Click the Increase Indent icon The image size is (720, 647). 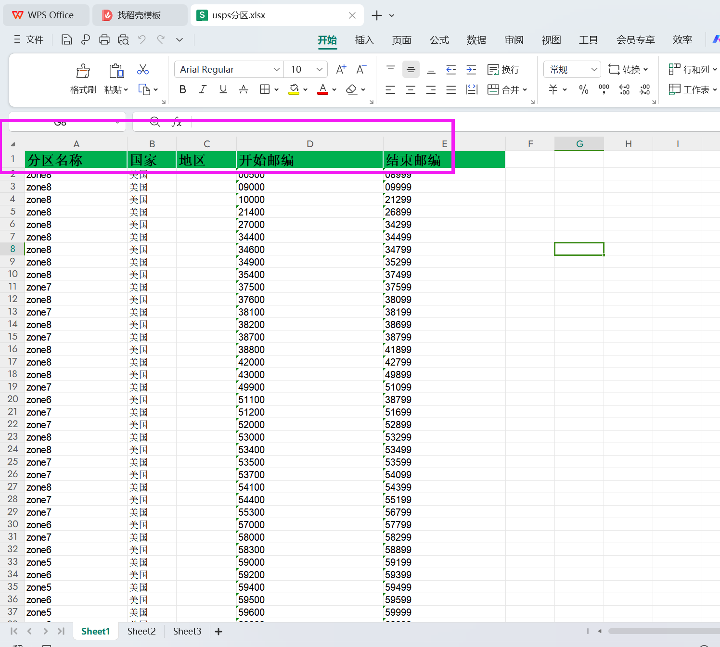tap(472, 69)
